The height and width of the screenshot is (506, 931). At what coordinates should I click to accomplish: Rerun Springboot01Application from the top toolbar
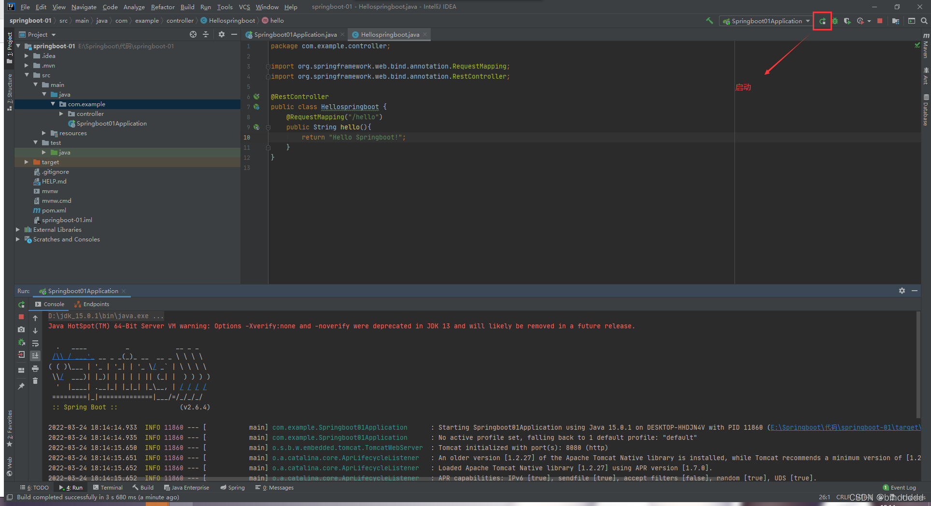(822, 21)
